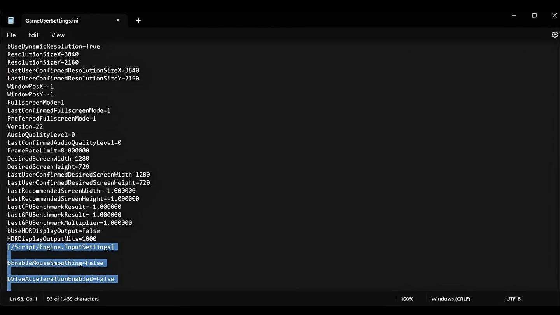
Task: Click line LastUserConfirmedResolutionSizeX=3840
Action: [73, 70]
